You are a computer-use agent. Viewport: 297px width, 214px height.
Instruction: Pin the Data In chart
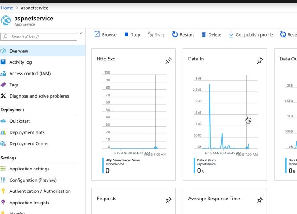tap(260, 61)
